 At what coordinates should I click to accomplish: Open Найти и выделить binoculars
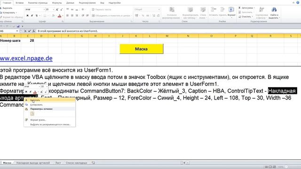click(274, 13)
